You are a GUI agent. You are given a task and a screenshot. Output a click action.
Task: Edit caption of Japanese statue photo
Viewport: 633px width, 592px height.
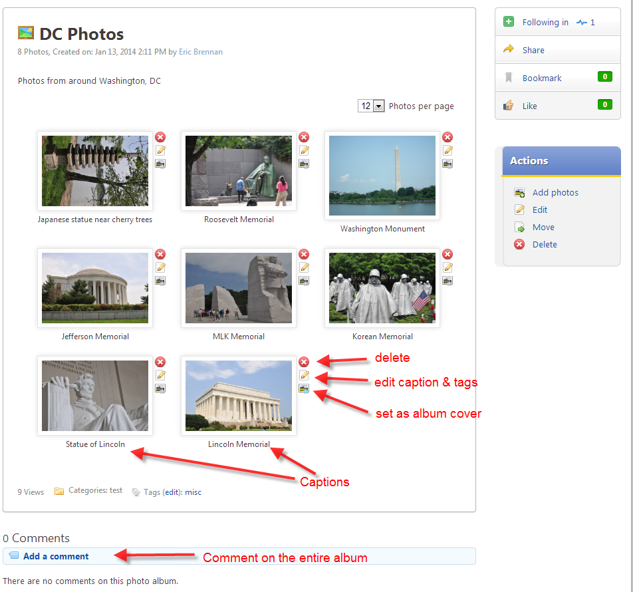pos(160,150)
